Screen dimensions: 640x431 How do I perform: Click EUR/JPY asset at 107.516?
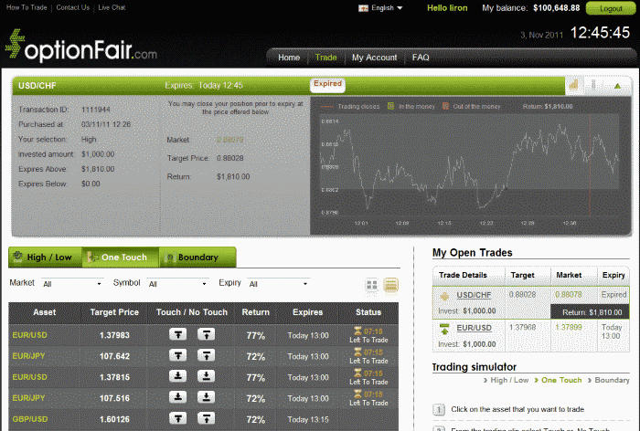[x=28, y=398]
